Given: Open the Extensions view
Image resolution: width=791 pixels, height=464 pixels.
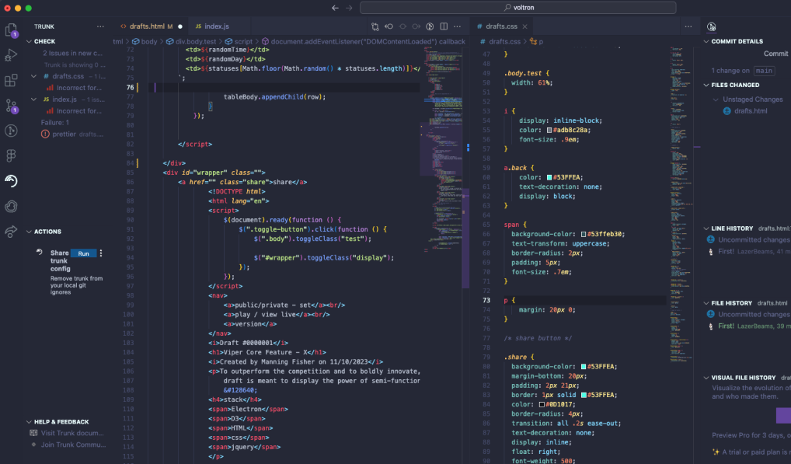Looking at the screenshot, I should [x=11, y=80].
